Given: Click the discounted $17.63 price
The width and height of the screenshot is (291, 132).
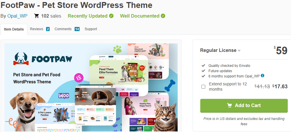Looking at the screenshot, I should coord(280,87).
